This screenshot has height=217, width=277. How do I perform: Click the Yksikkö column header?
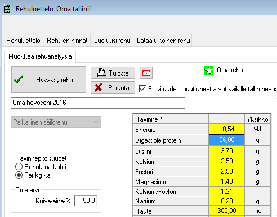[x=257, y=119]
